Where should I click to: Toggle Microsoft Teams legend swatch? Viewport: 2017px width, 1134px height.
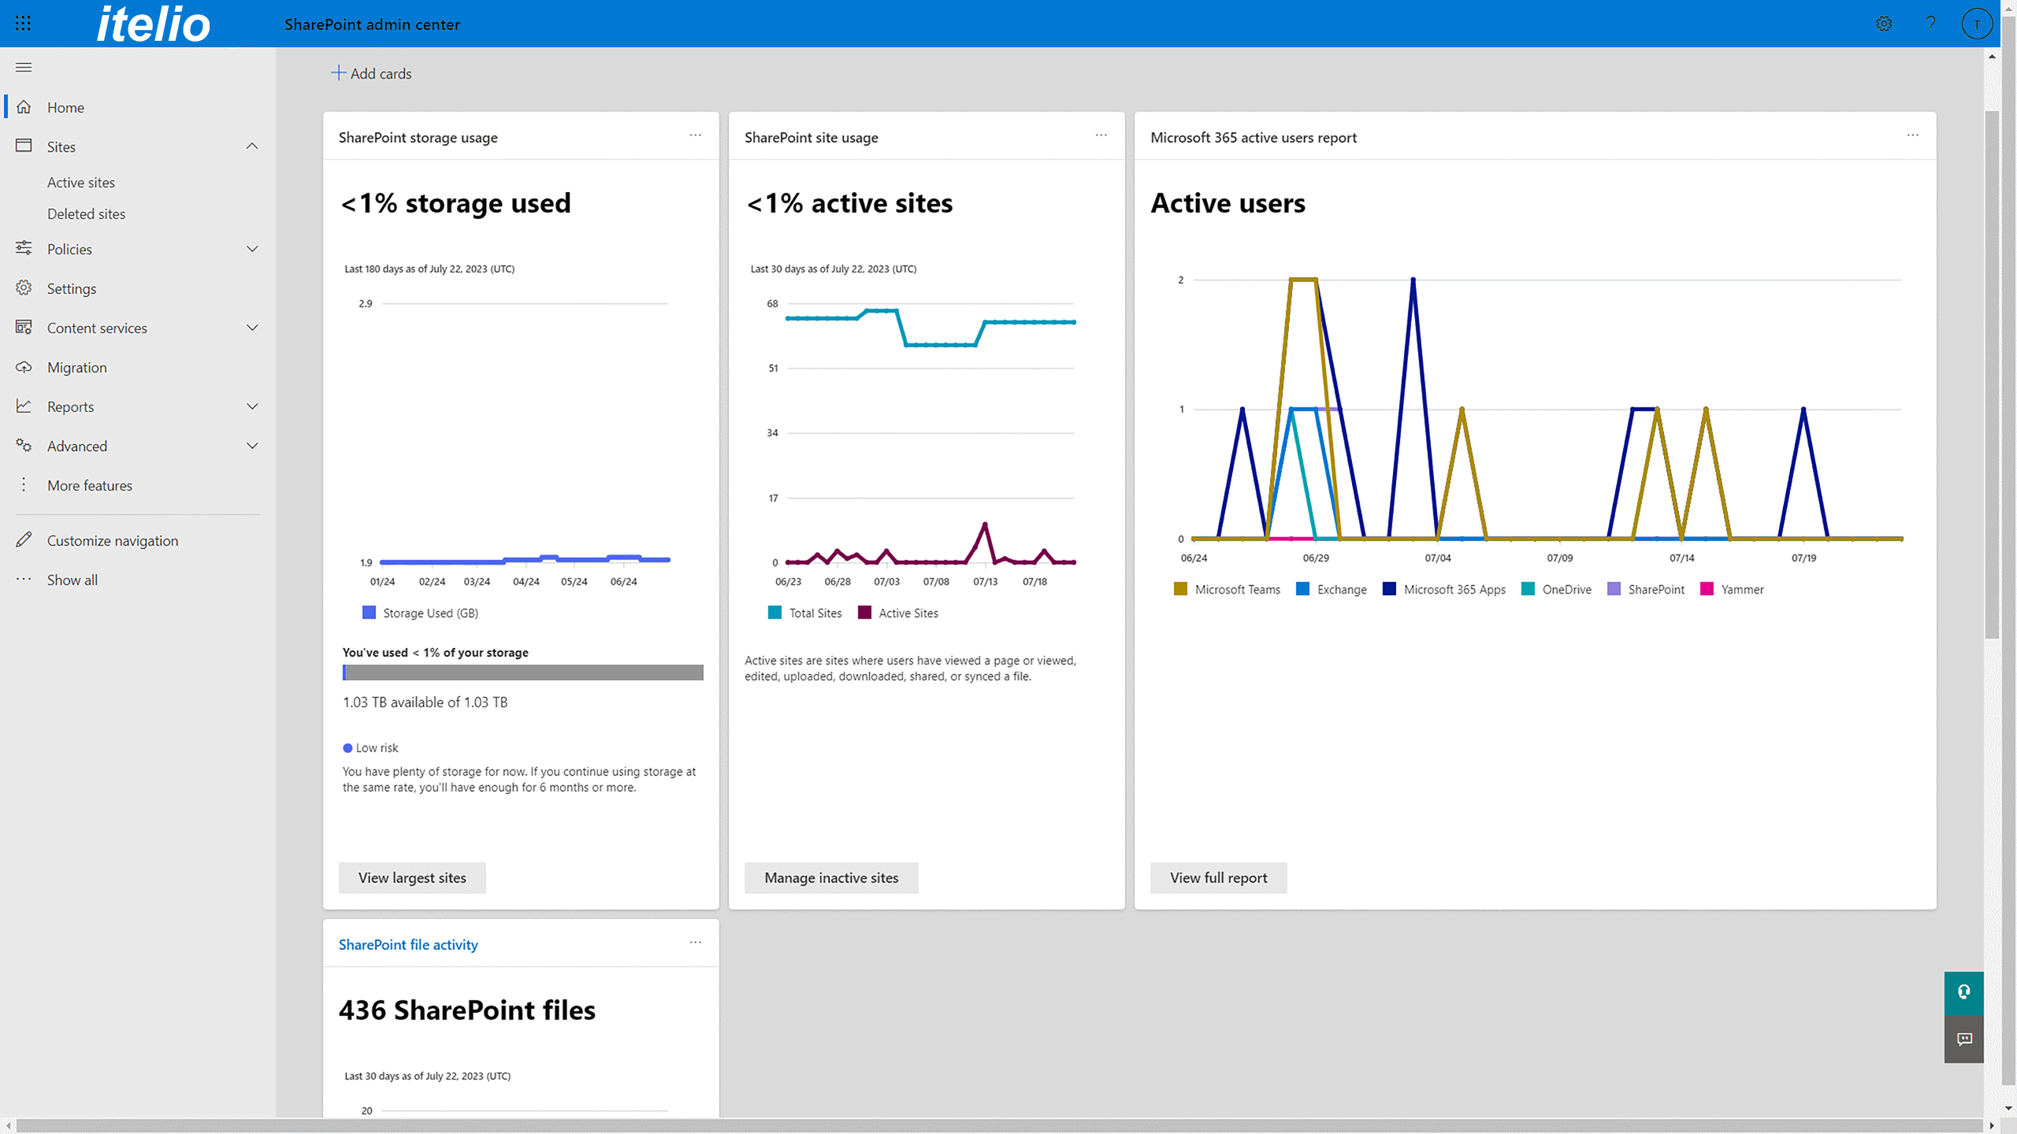(x=1180, y=589)
